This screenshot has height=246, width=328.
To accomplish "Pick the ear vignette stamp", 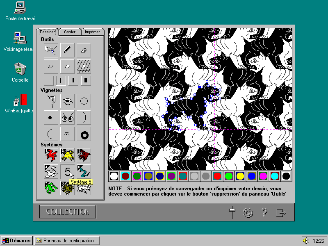I will [51, 101].
